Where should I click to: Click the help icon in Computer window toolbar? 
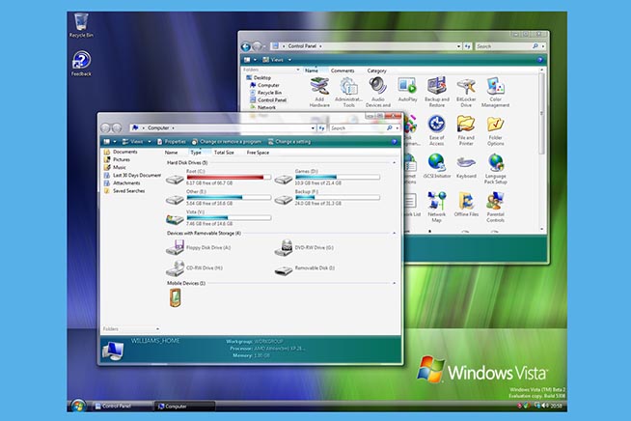click(394, 142)
